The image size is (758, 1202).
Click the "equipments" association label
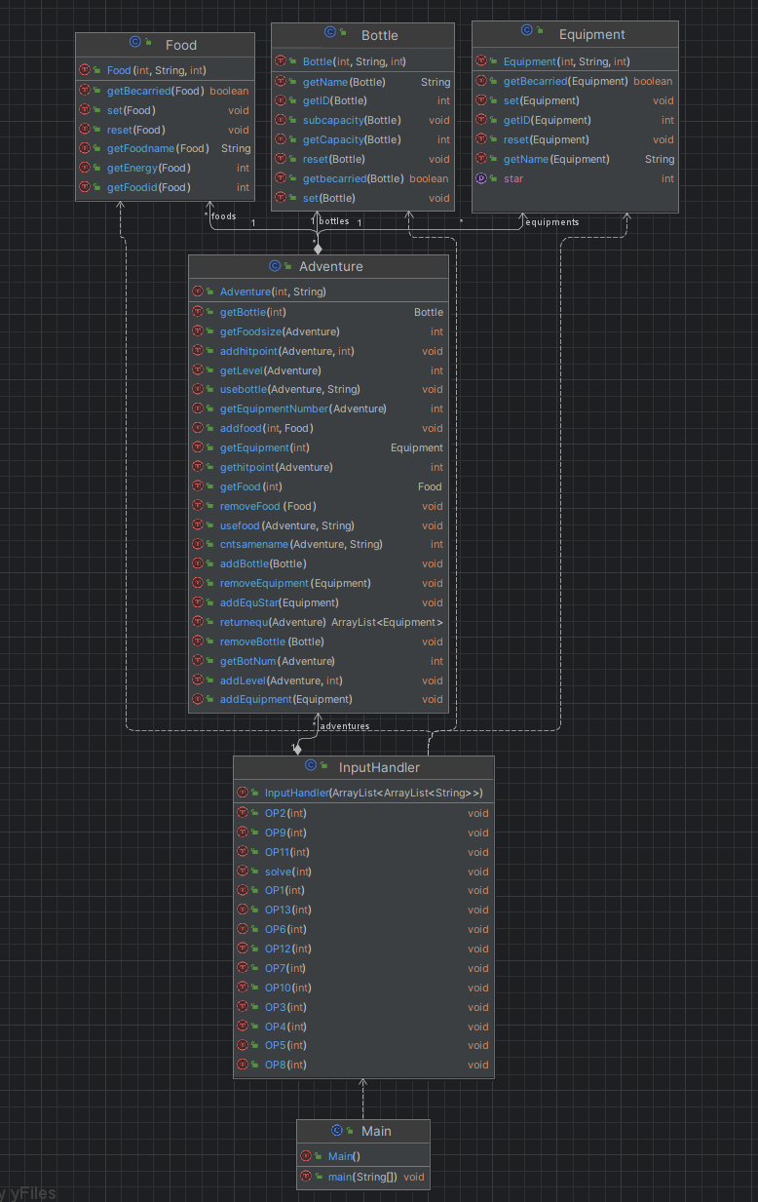pyautogui.click(x=551, y=221)
